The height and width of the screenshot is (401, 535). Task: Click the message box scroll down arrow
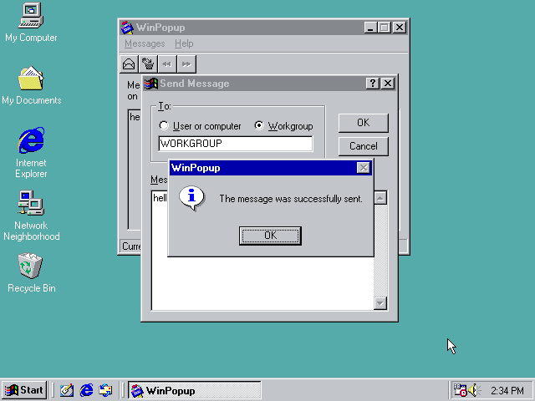click(380, 303)
